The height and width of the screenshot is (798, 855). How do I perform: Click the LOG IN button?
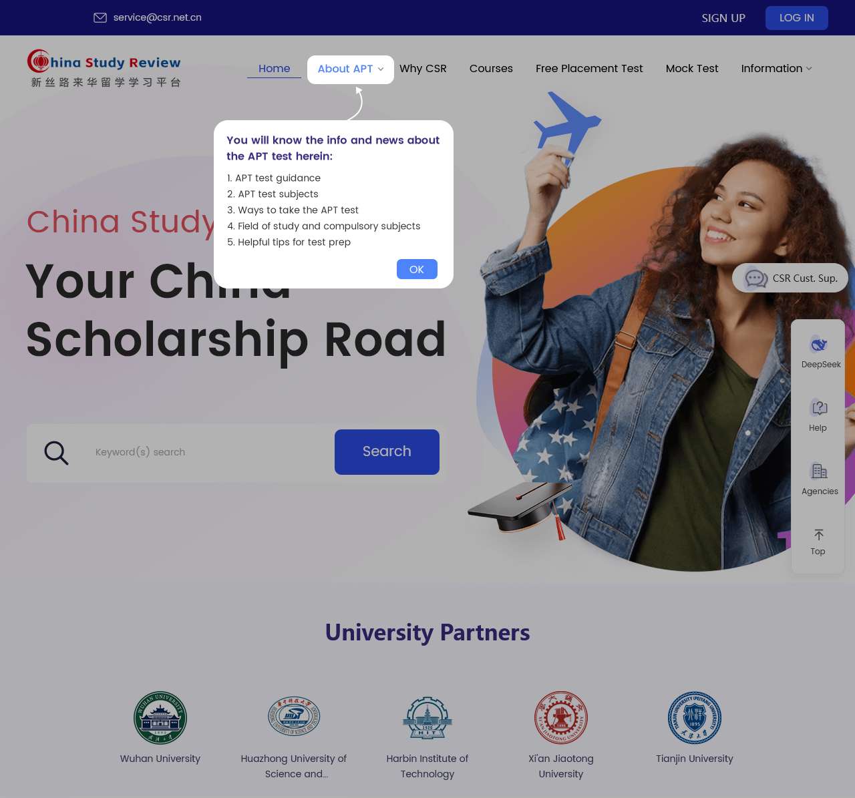click(x=797, y=18)
